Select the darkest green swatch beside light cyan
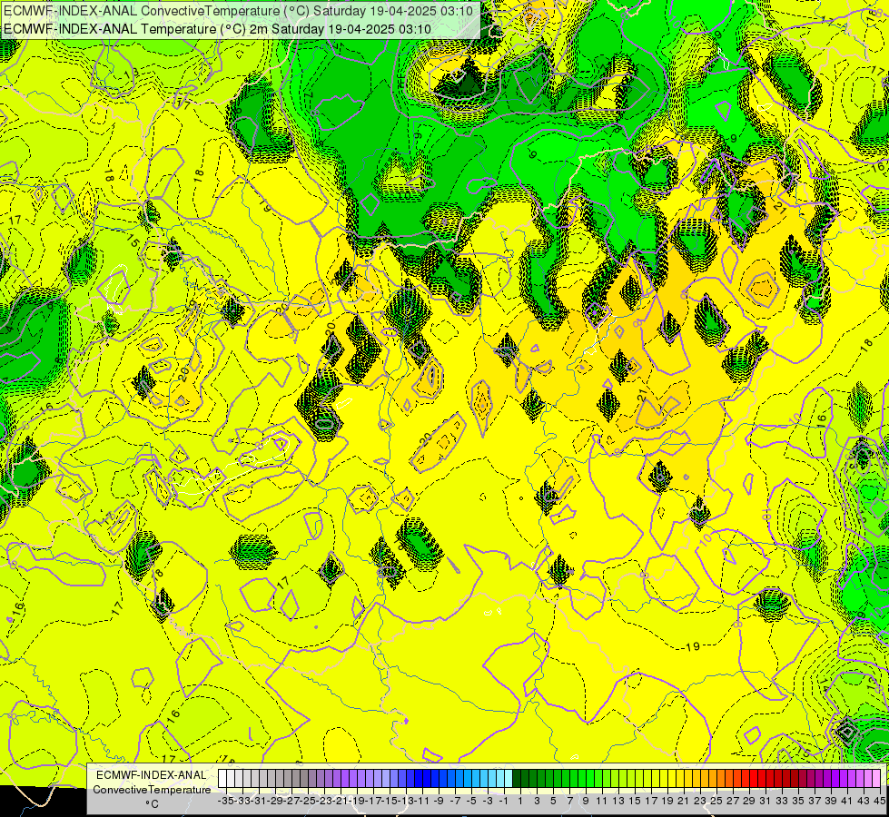This screenshot has width=889, height=817. click(x=517, y=778)
